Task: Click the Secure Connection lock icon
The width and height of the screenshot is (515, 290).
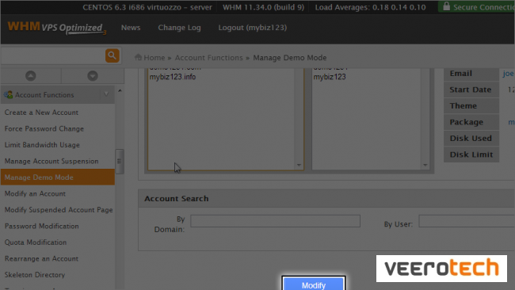Action: (x=446, y=6)
